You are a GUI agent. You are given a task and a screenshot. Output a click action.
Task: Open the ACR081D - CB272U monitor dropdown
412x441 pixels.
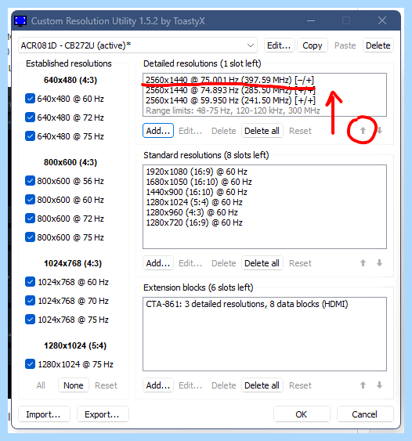pos(138,45)
